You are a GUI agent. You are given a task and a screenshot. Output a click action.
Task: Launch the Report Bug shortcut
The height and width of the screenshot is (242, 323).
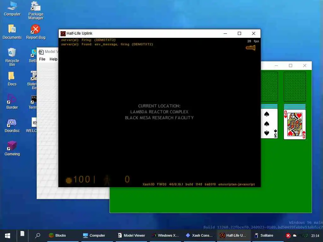[36, 32]
